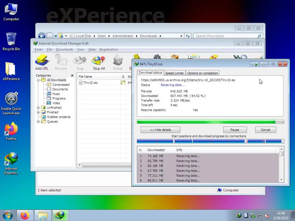Select connection 2 row with 83.799 MB

pyautogui.click(x=208, y=161)
